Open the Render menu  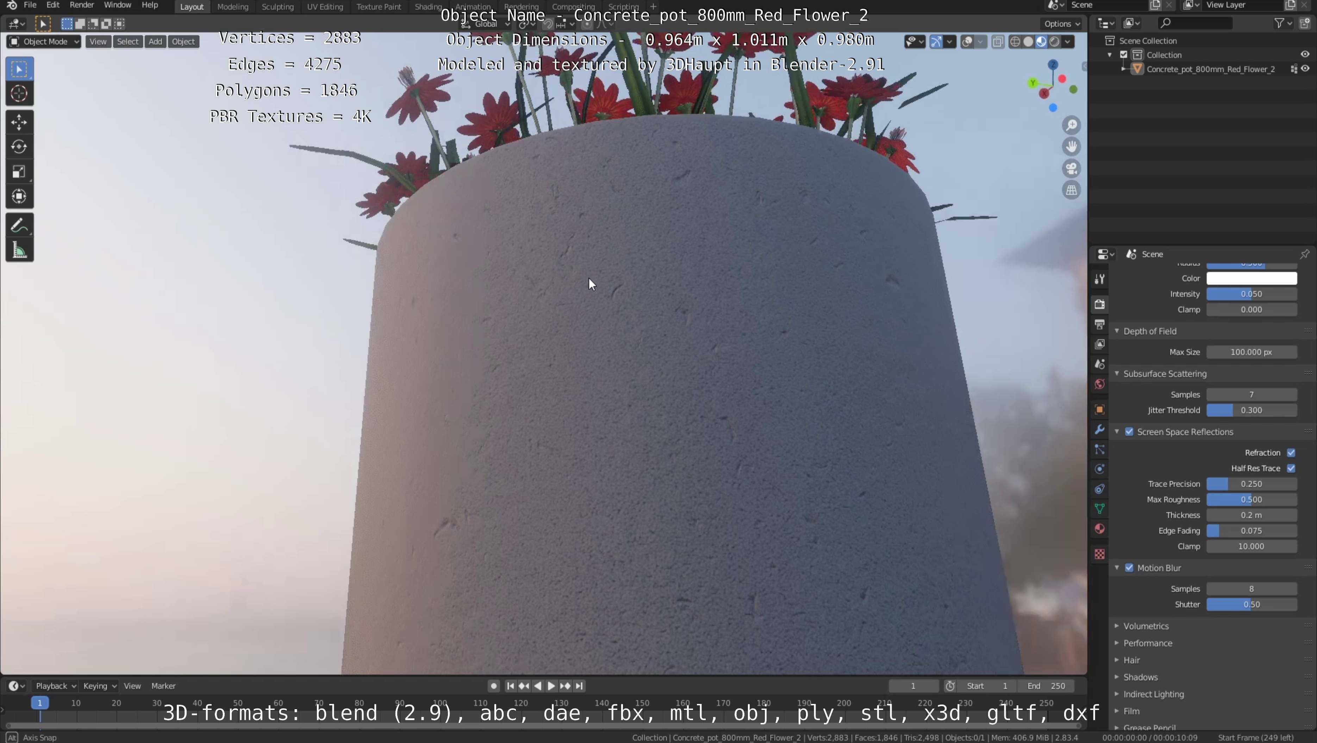82,5
